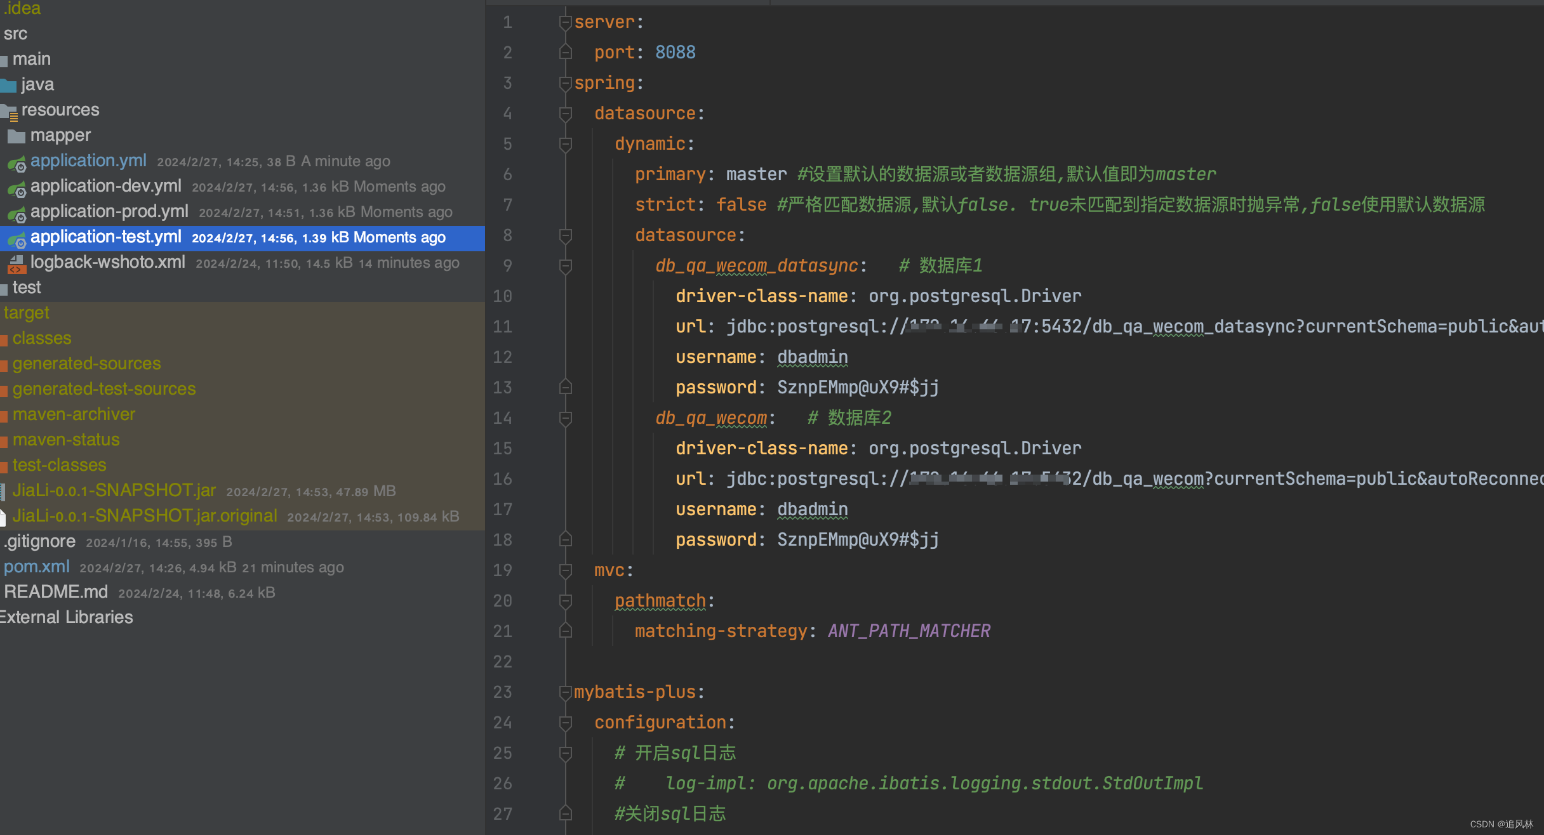The height and width of the screenshot is (835, 1544).
Task: Open logback-wshoto.xml file
Action: coord(108,262)
